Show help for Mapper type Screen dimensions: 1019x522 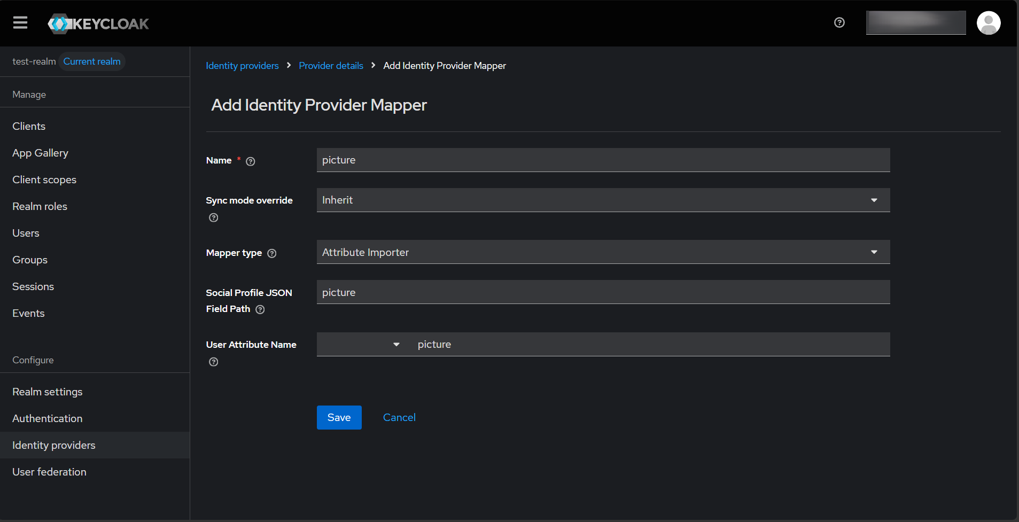(272, 253)
